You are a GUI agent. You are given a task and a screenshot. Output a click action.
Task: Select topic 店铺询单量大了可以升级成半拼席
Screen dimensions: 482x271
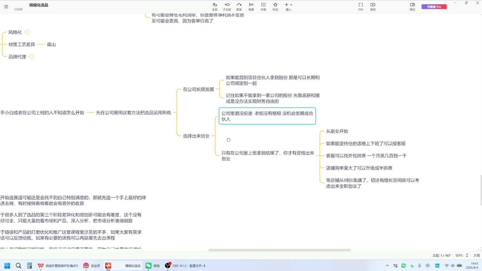[359, 168]
